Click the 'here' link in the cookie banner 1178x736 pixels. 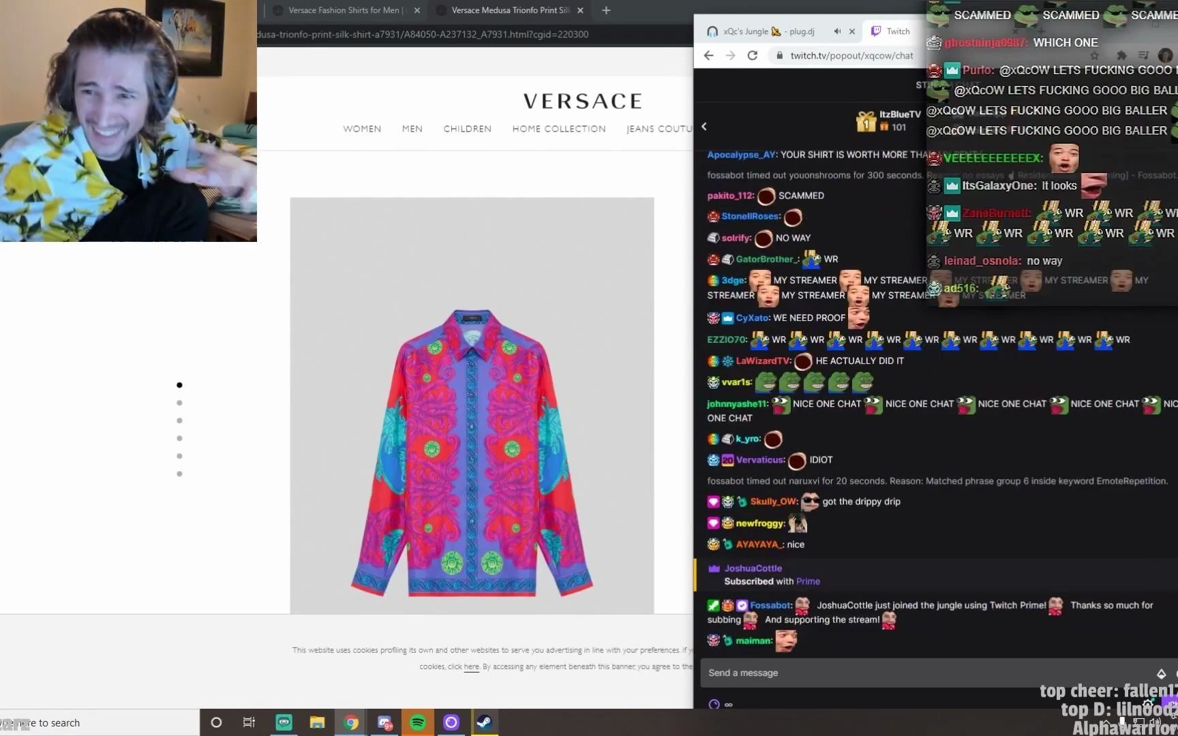472,666
